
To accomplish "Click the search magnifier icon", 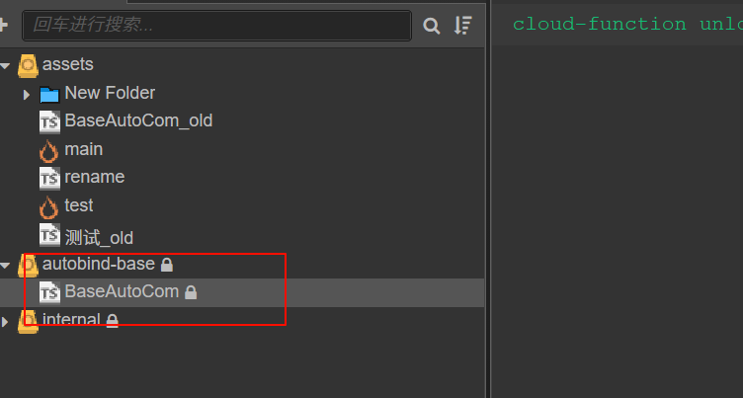I will pos(432,26).
